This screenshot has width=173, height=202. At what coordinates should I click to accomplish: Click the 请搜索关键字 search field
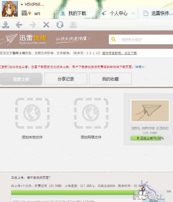tap(146, 39)
